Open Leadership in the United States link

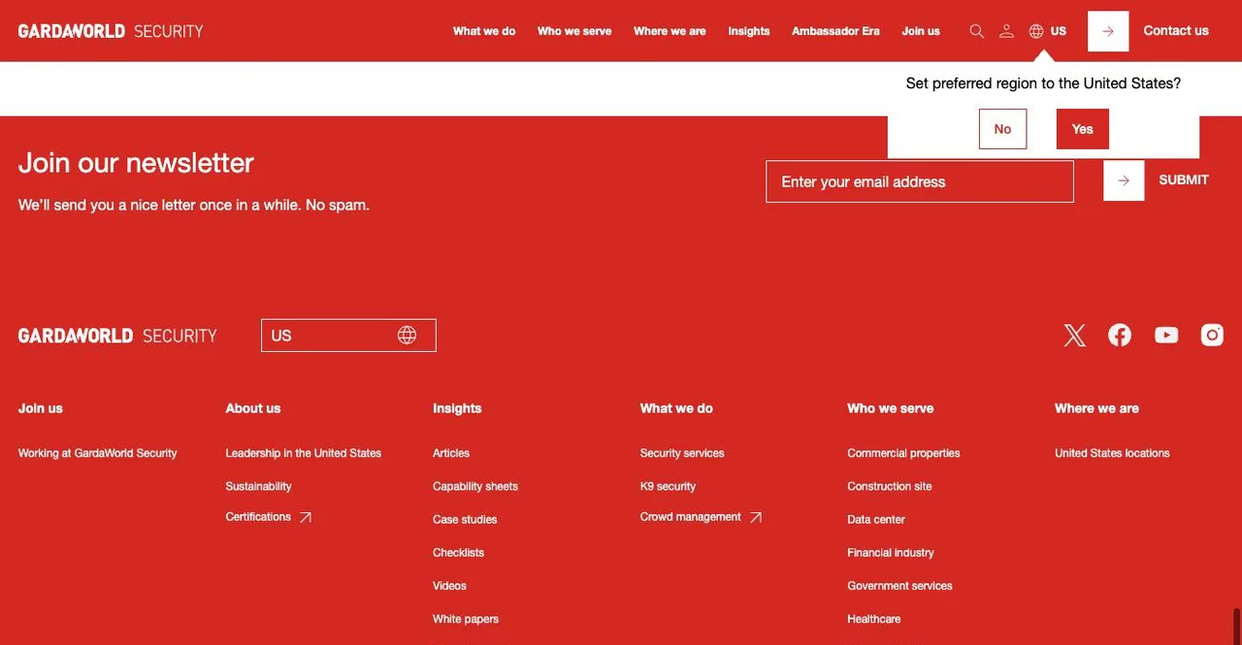[304, 453]
